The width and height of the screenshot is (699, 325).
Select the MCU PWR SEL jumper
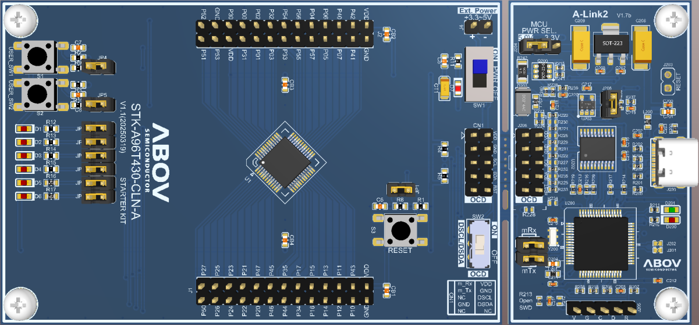click(x=540, y=45)
